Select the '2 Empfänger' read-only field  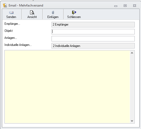pyautogui.click(x=93, y=24)
